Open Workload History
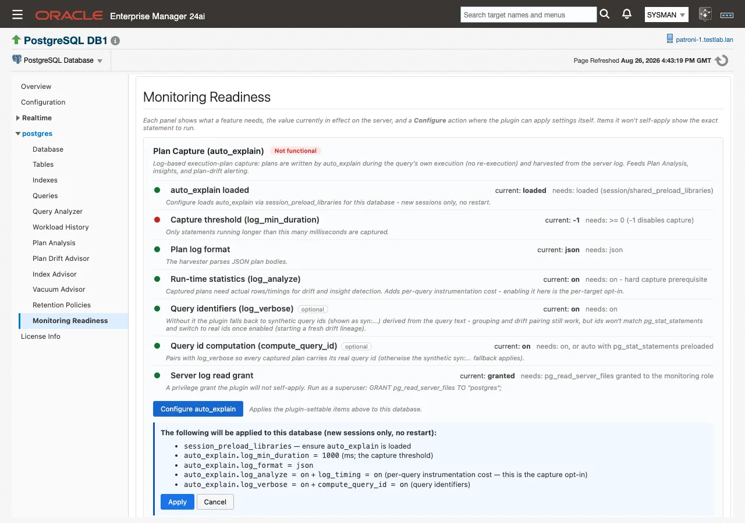The height and width of the screenshot is (523, 745). click(x=61, y=227)
